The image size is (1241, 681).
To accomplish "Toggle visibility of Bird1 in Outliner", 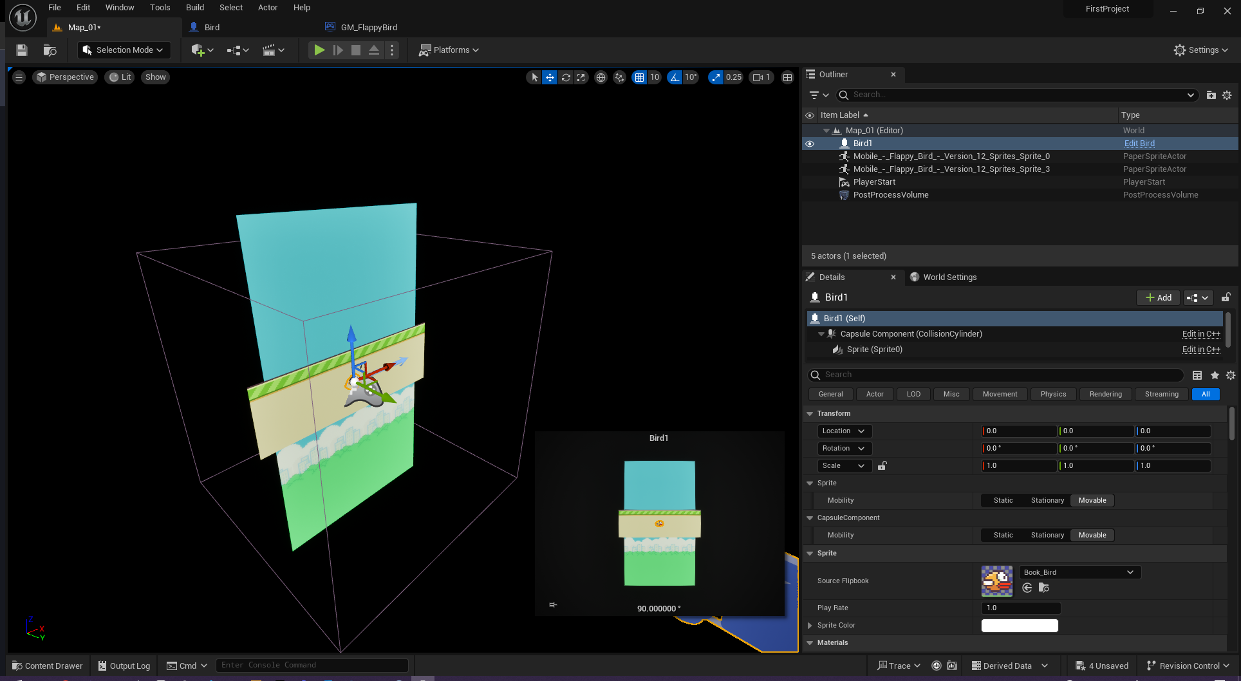I will [x=810, y=144].
